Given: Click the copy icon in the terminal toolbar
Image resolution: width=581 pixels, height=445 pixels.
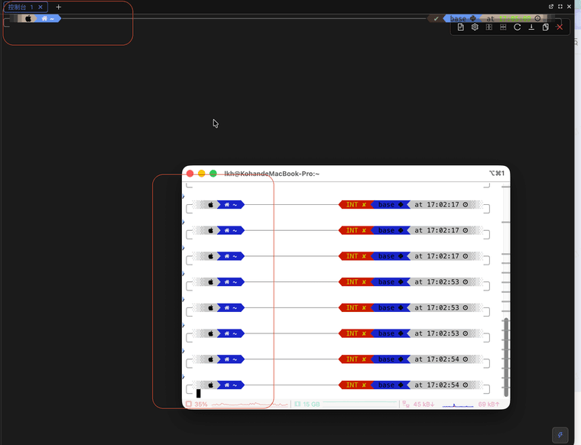Looking at the screenshot, I should 546,27.
